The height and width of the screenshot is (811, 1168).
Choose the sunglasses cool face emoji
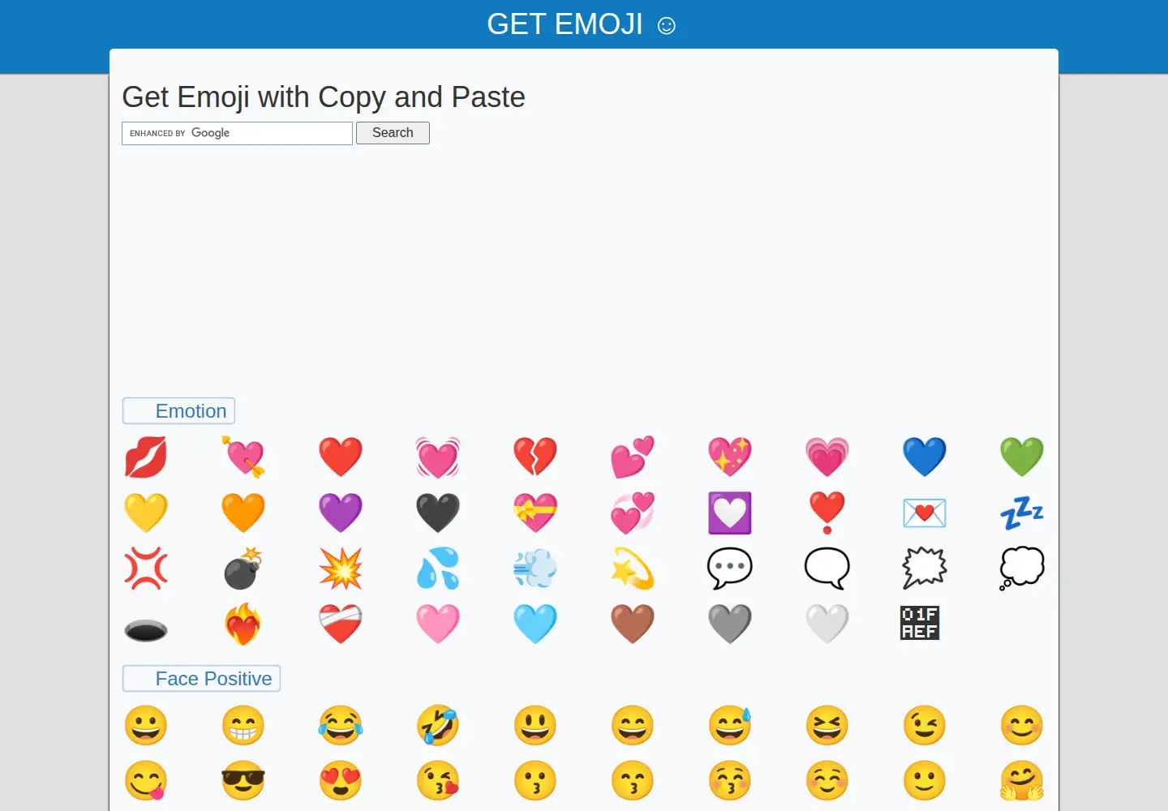coord(243,781)
